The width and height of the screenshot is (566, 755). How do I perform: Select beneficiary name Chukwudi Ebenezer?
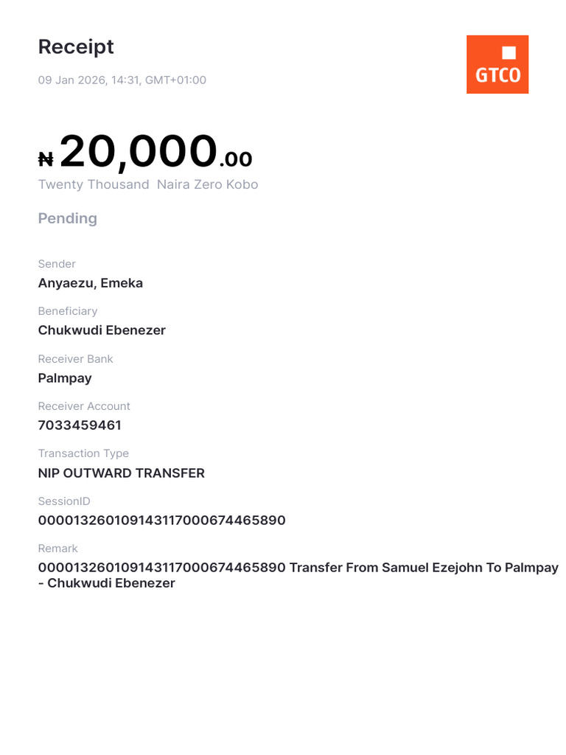(x=102, y=330)
